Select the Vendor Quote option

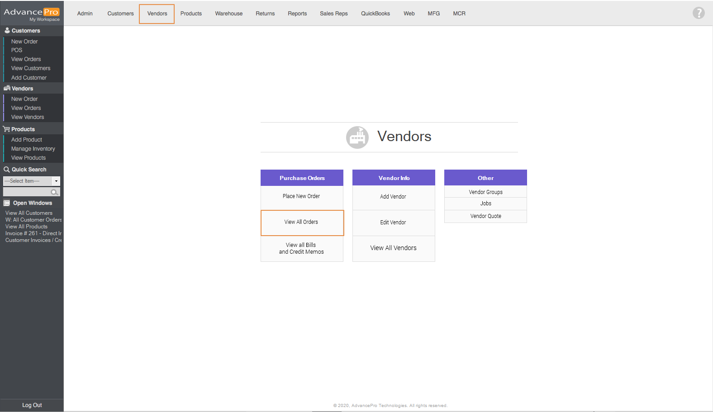485,216
